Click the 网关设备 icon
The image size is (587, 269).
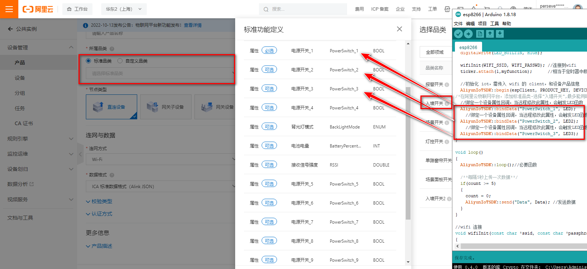coord(207,107)
